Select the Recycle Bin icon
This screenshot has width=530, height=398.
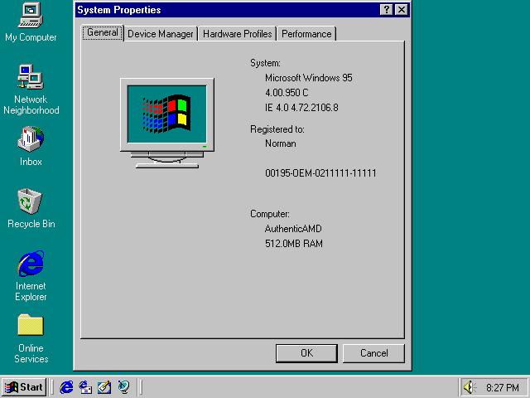[x=31, y=201]
